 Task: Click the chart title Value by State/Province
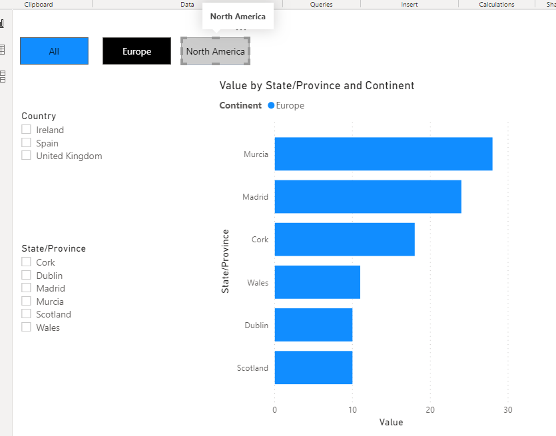coord(316,86)
